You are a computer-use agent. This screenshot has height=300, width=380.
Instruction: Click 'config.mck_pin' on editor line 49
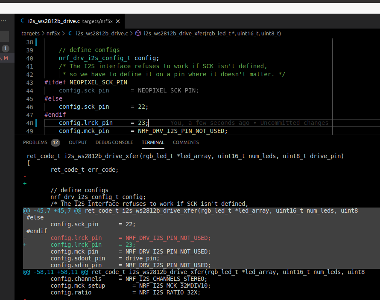(x=84, y=131)
